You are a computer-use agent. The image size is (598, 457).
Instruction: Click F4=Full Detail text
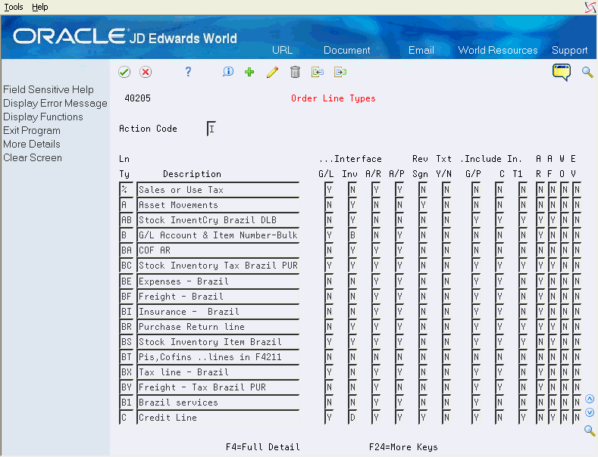tap(263, 447)
